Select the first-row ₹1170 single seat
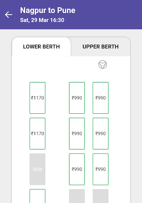 pos(37,98)
